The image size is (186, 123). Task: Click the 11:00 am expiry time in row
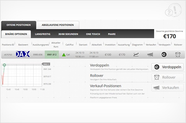(x=94, y=57)
